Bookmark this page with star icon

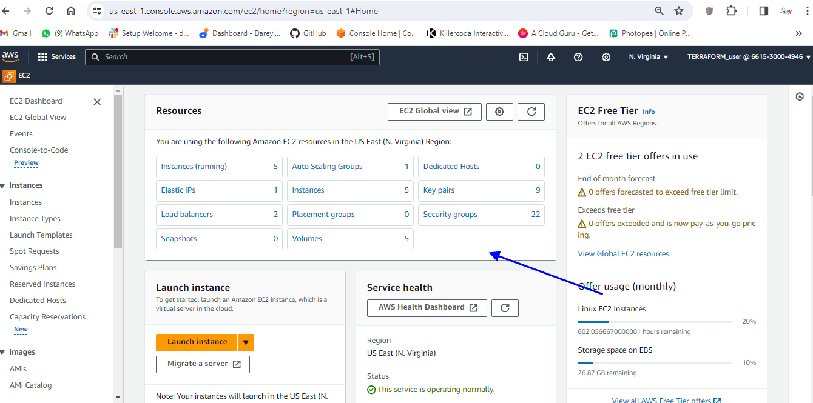[679, 11]
